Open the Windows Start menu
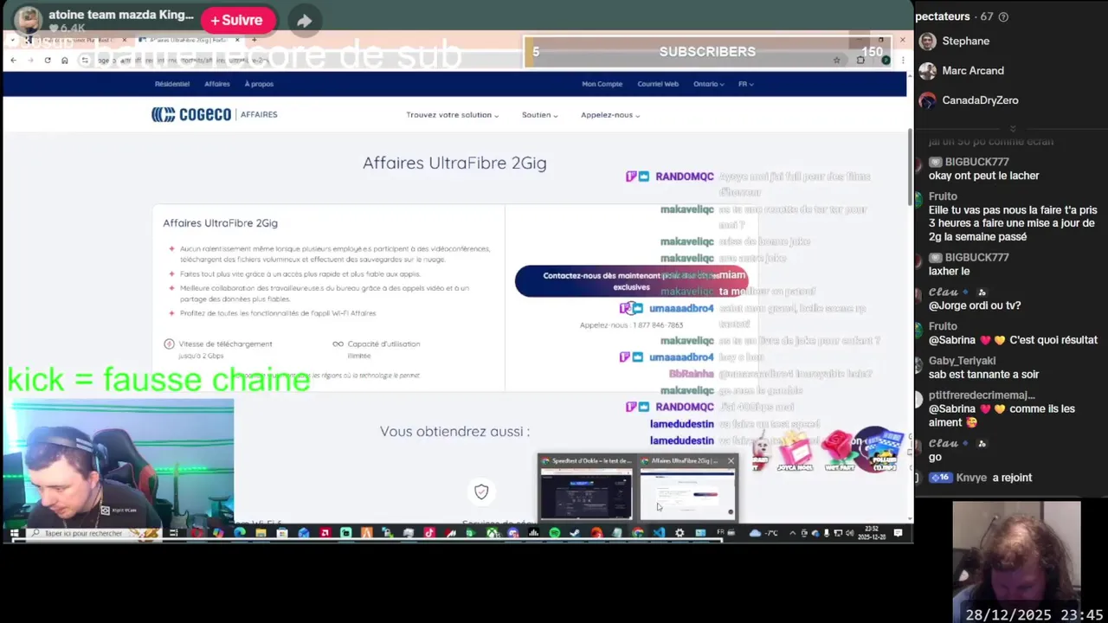1108x623 pixels. pyautogui.click(x=14, y=533)
